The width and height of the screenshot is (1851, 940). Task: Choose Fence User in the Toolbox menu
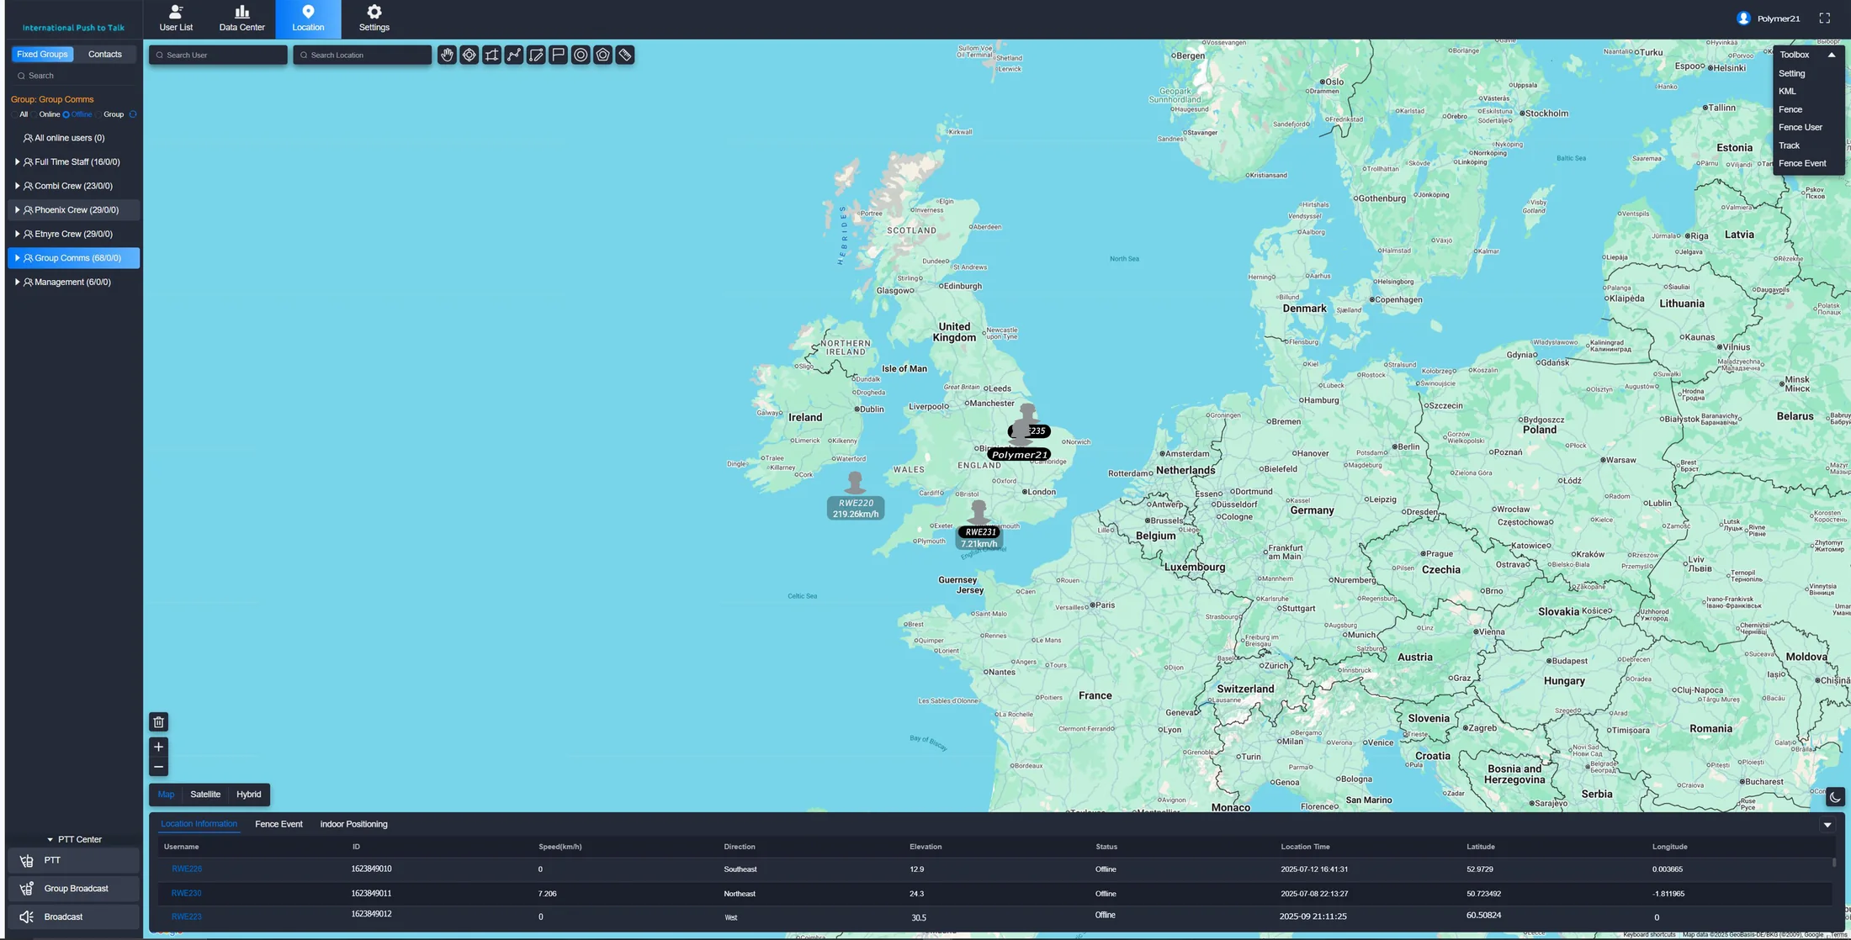(1801, 127)
